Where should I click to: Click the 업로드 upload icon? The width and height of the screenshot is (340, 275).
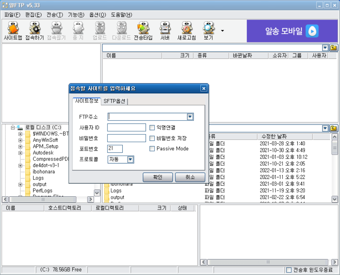pyautogui.click(x=100, y=31)
